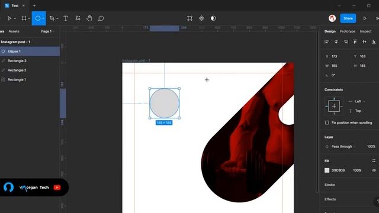Open fill styles four-dot icon
This screenshot has height=213, width=379.
click(x=374, y=161)
